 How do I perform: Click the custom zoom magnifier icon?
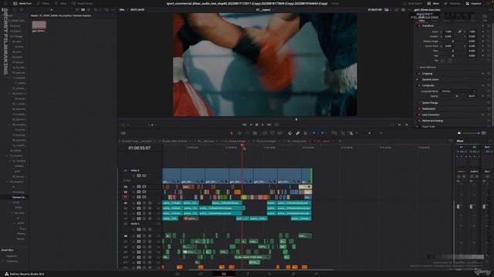pyautogui.click(x=350, y=133)
